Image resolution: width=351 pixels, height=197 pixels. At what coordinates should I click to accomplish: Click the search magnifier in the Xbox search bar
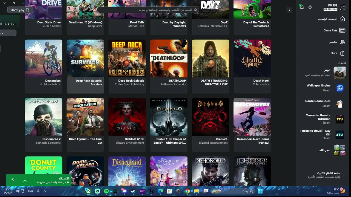[x=196, y=10]
